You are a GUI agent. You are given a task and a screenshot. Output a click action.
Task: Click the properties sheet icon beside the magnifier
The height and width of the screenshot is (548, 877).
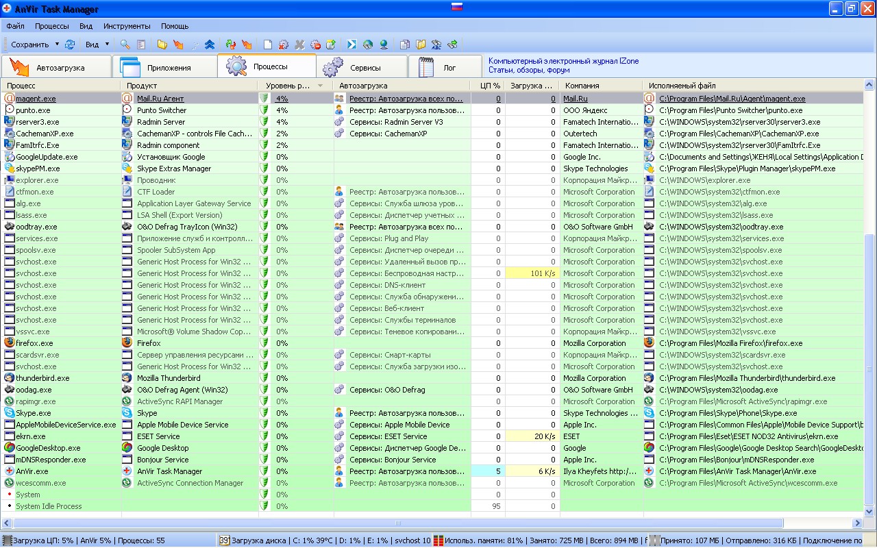pos(141,45)
